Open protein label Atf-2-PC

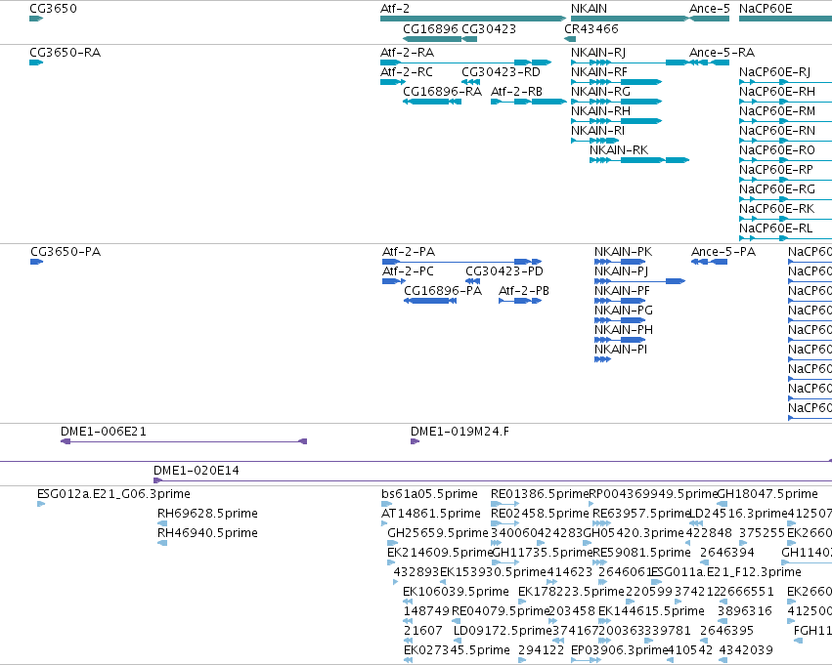point(408,270)
